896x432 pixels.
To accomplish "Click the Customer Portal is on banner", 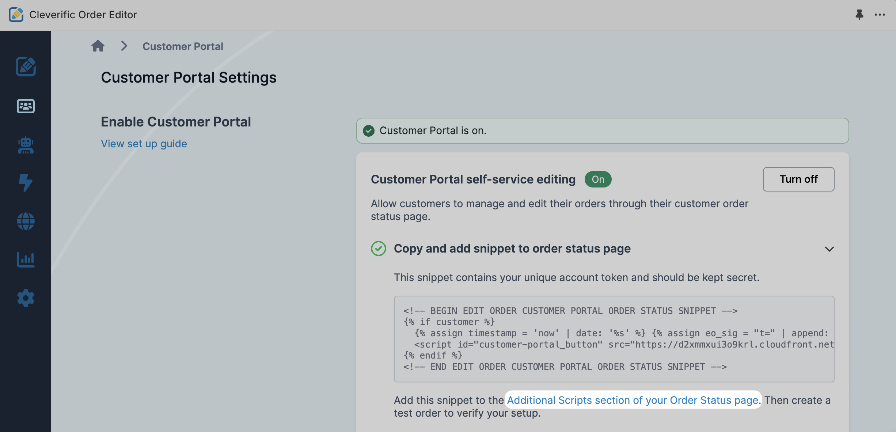I will (603, 130).
